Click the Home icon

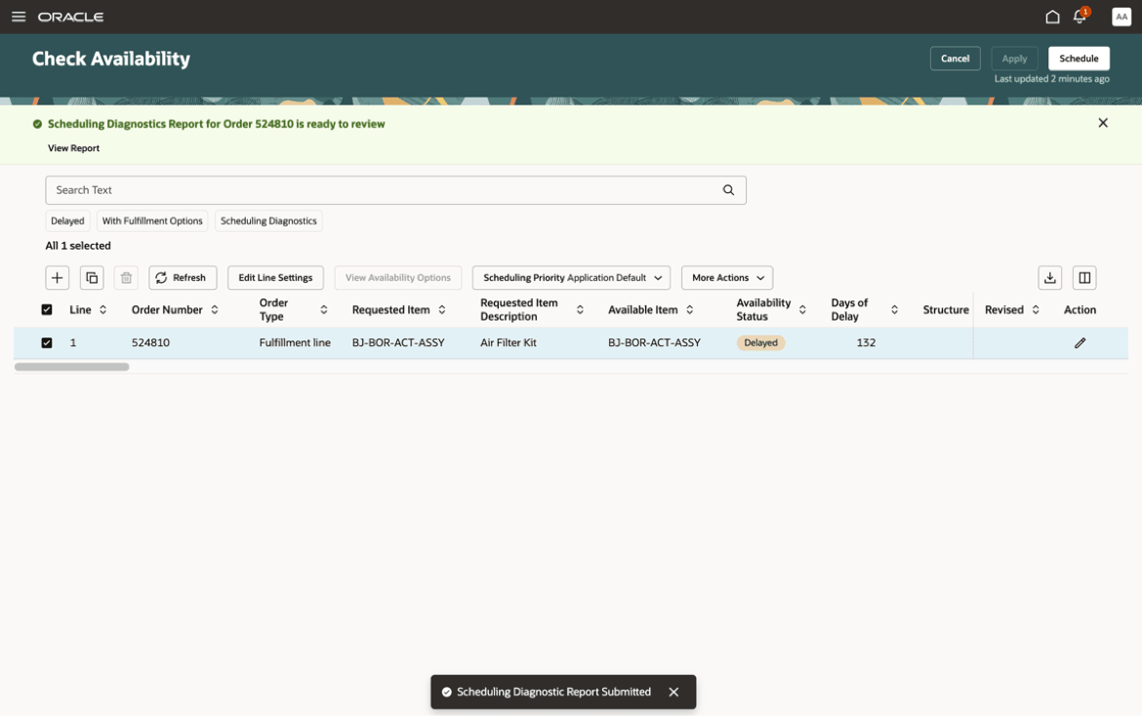[x=1052, y=17]
